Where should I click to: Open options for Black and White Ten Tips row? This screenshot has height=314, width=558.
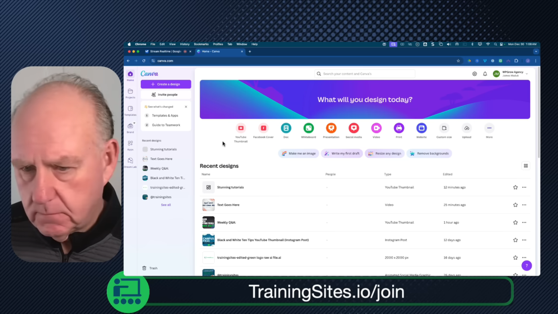point(524,240)
